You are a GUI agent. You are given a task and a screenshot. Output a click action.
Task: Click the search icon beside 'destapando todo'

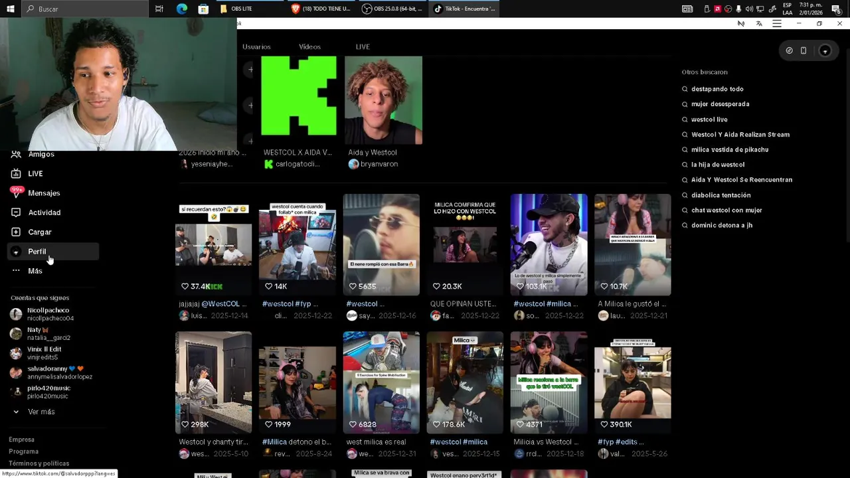pos(685,89)
